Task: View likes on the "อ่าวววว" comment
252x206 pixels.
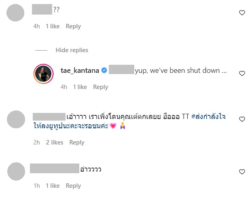Action: pyautogui.click(x=53, y=186)
